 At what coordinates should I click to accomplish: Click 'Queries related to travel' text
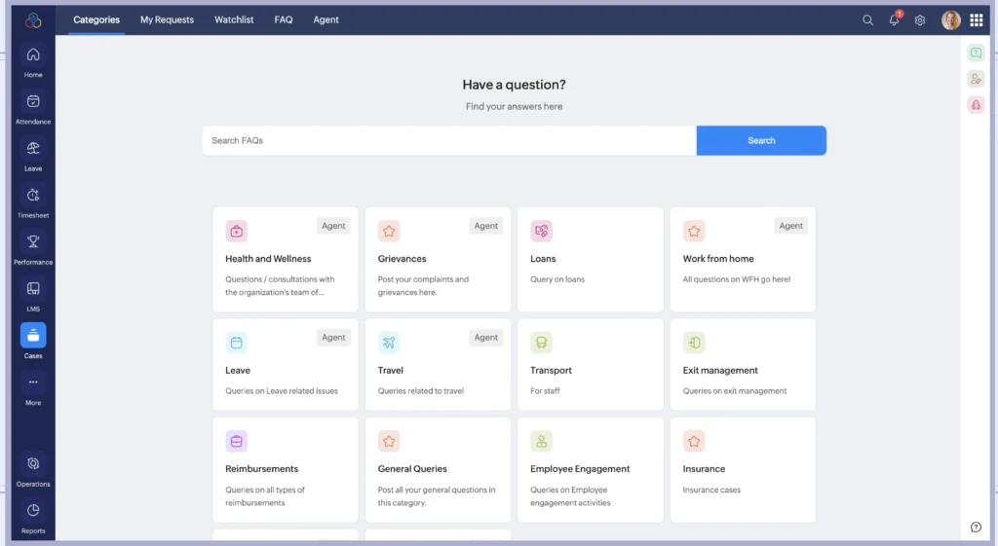point(421,391)
